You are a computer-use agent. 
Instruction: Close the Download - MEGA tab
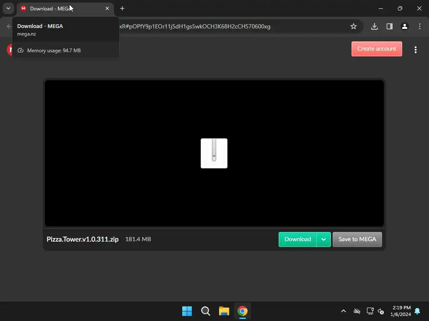[x=107, y=8]
